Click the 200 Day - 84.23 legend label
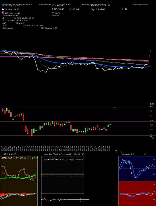This screenshot has height=206, width=156. point(12,13)
